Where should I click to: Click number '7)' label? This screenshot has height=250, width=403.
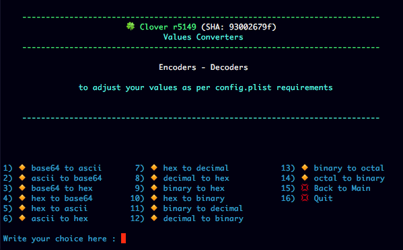click(139, 168)
